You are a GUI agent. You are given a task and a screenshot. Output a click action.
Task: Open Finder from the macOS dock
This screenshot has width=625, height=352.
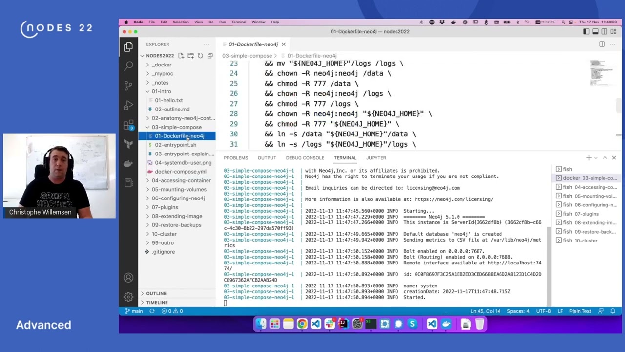[x=261, y=324]
